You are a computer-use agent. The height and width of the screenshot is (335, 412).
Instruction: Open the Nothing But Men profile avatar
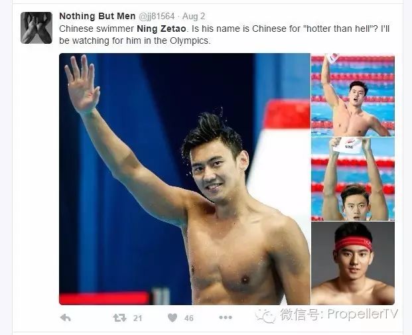pyautogui.click(x=36, y=28)
